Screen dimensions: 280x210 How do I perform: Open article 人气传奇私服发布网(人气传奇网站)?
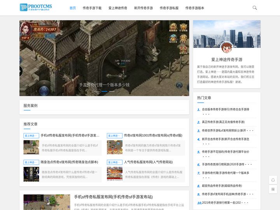coord(148,162)
